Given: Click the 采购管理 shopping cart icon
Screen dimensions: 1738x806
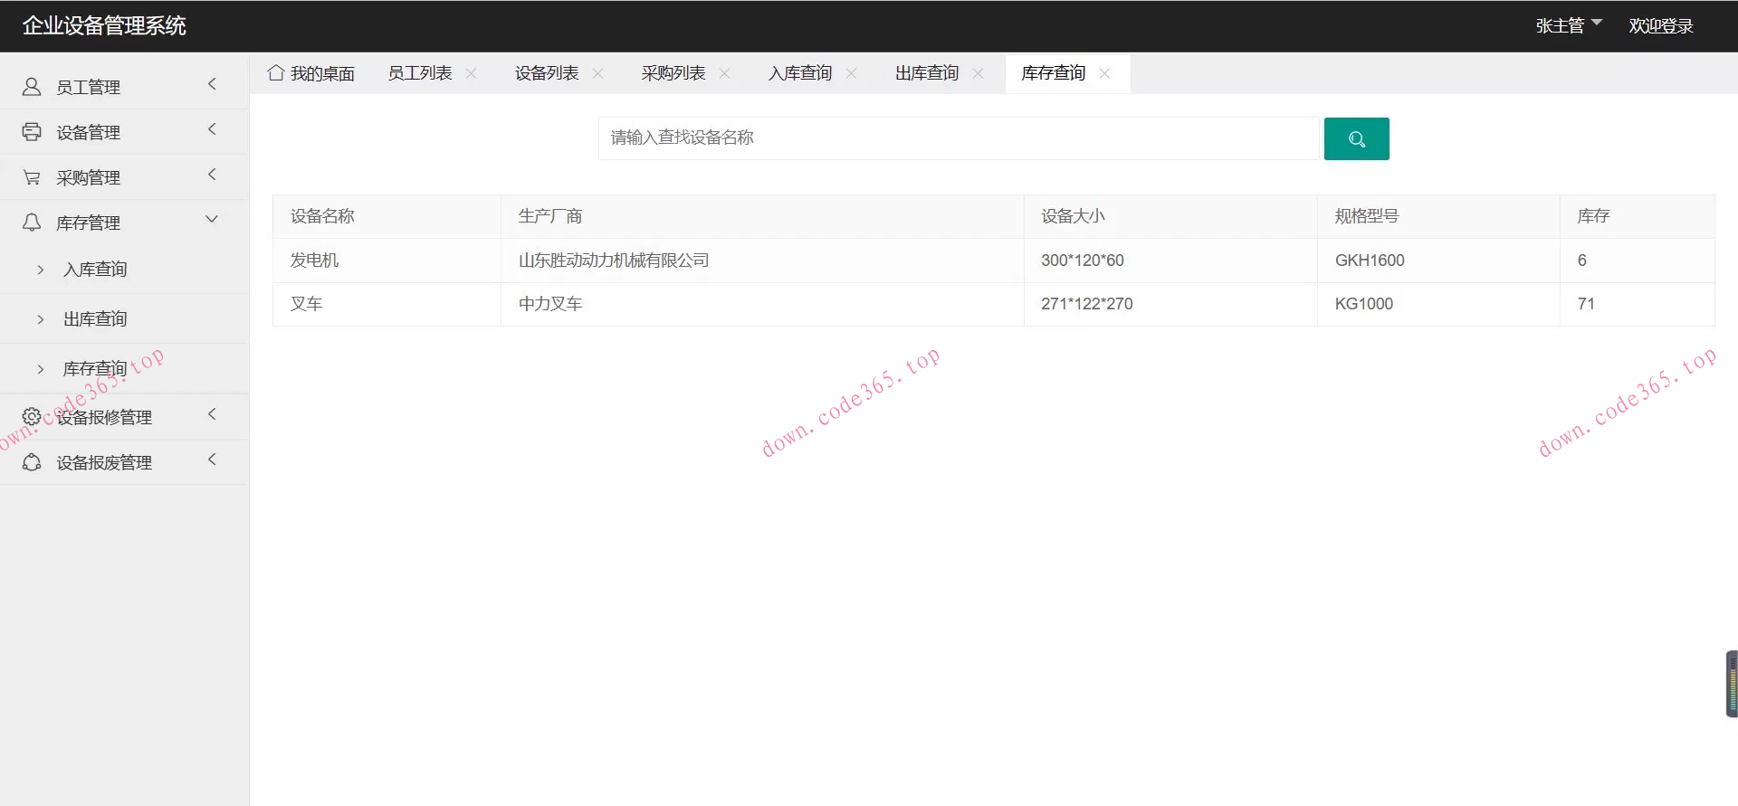Looking at the screenshot, I should click(32, 177).
